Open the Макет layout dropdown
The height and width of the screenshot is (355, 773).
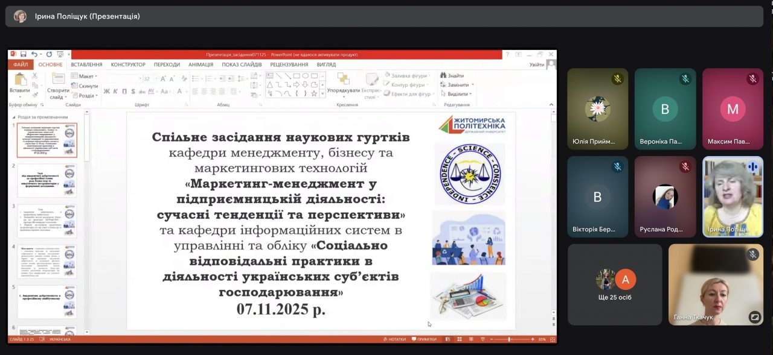pyautogui.click(x=86, y=77)
